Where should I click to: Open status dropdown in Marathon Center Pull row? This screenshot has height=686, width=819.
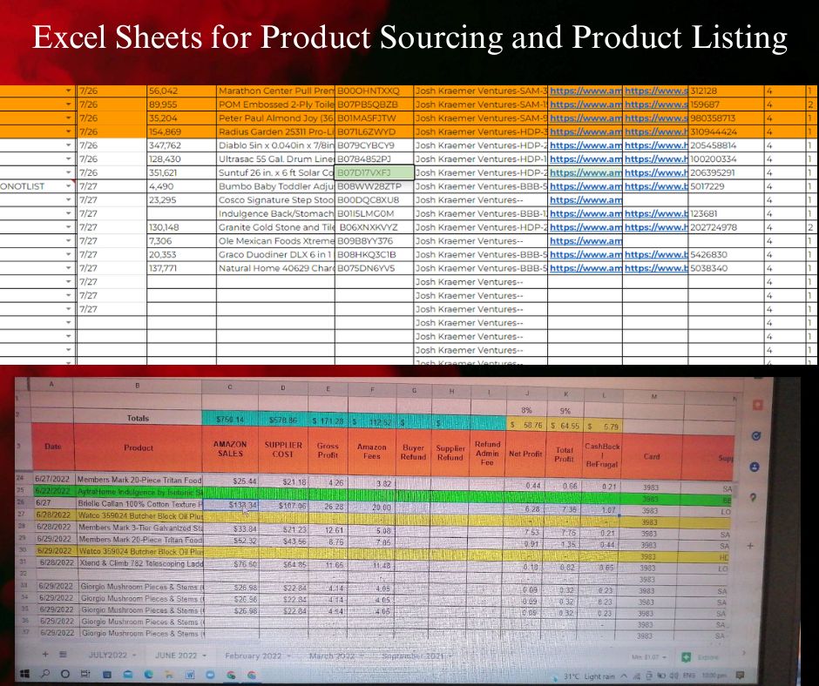pos(69,91)
